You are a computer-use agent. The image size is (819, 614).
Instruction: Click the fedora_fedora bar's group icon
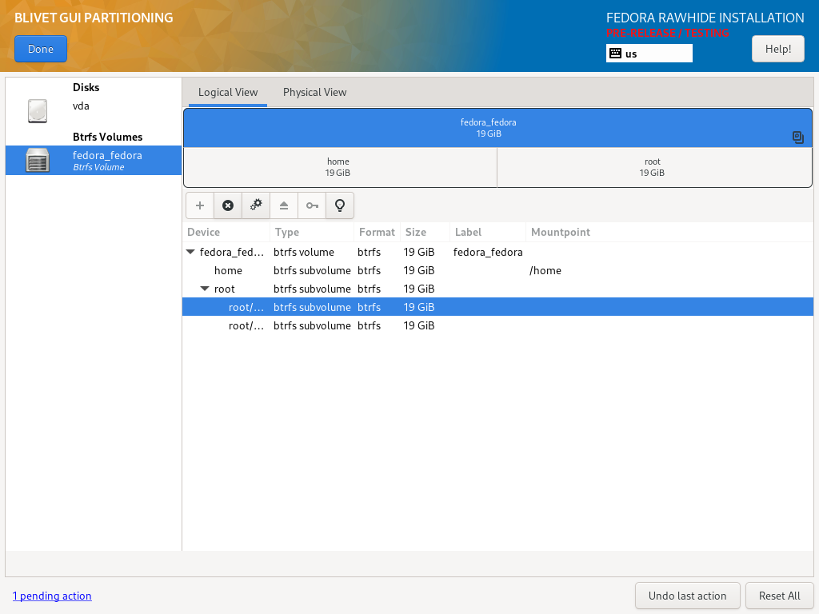tap(797, 138)
